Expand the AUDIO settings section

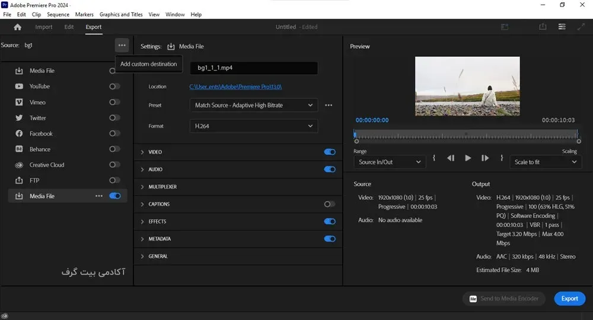142,169
